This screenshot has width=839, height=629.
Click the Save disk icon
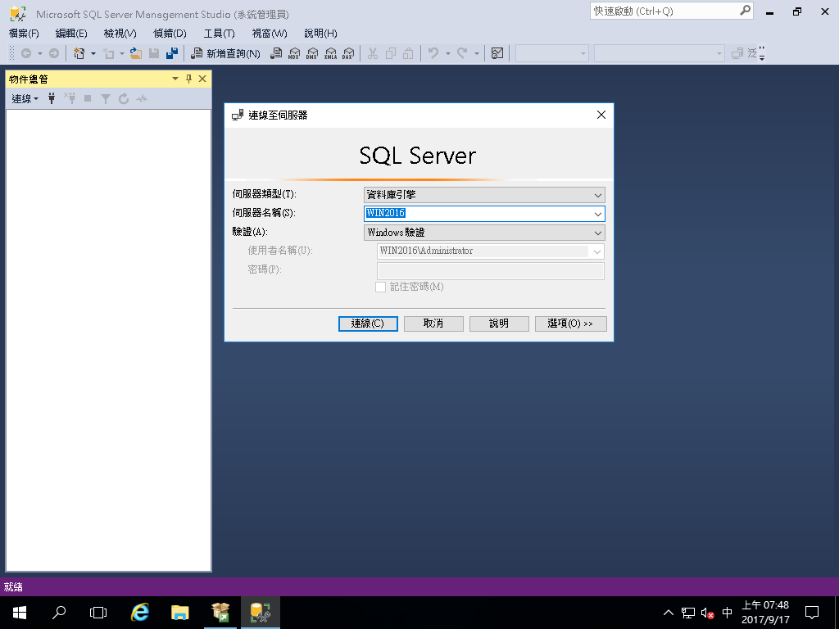click(154, 53)
